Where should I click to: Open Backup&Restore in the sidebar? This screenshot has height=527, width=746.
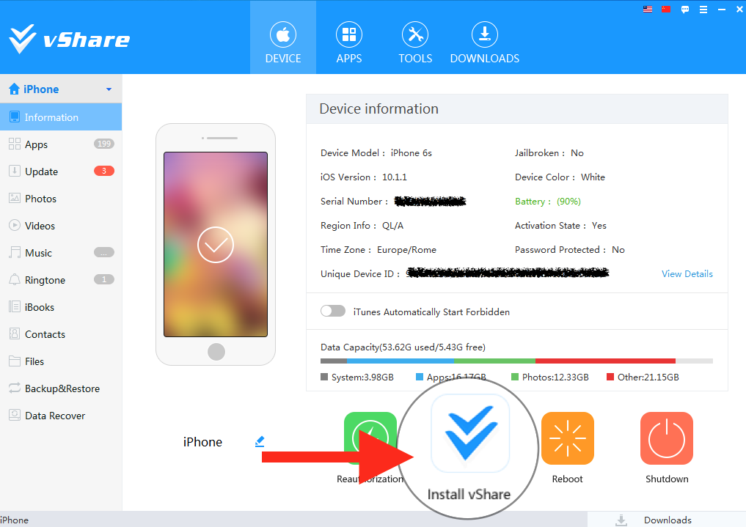(x=61, y=388)
